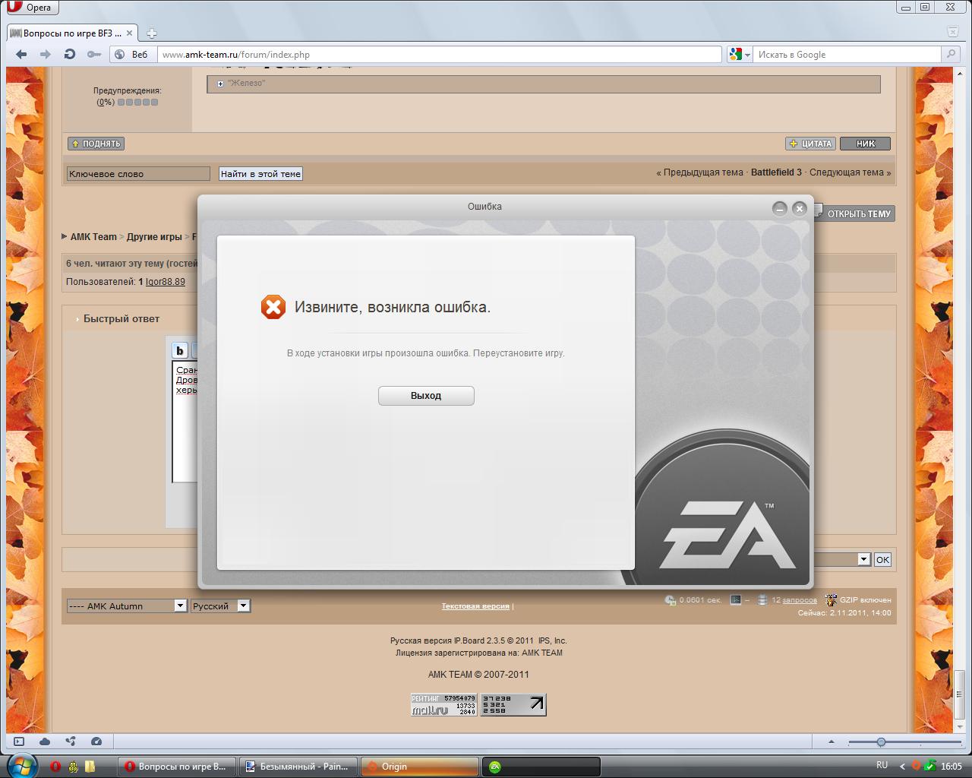This screenshot has width=972, height=778.
Task: Click the mail.ru rating counter banner
Action: [444, 704]
